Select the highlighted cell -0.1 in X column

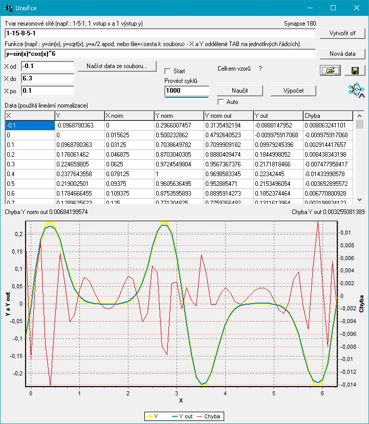(30, 125)
